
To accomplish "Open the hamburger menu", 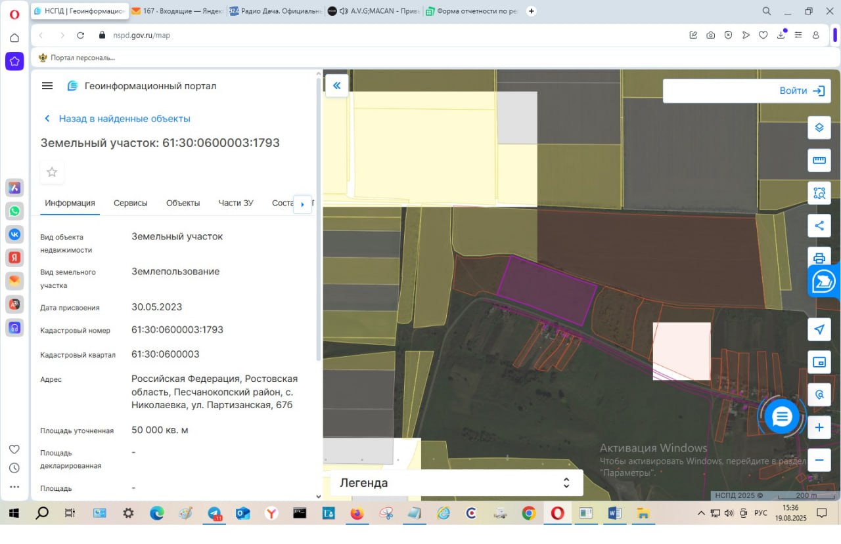I will (47, 86).
